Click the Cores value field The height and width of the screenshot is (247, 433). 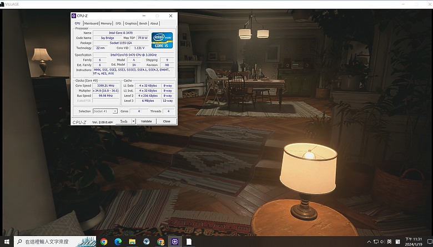pyautogui.click(x=139, y=111)
